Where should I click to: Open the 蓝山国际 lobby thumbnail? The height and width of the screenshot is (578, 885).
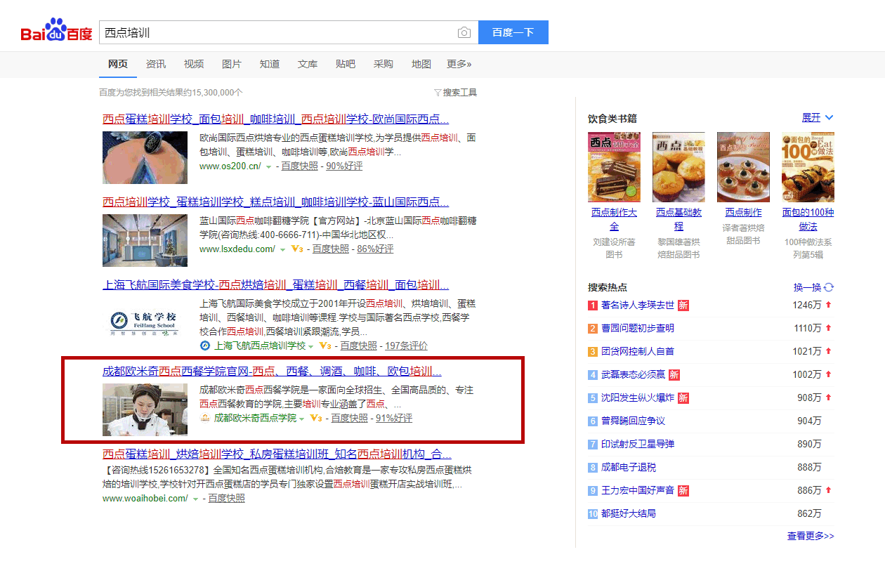pyautogui.click(x=145, y=240)
